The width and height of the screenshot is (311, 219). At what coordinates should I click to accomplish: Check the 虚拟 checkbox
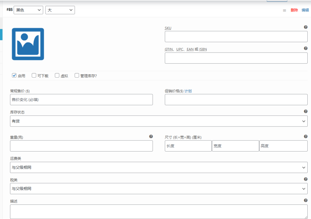[57, 75]
